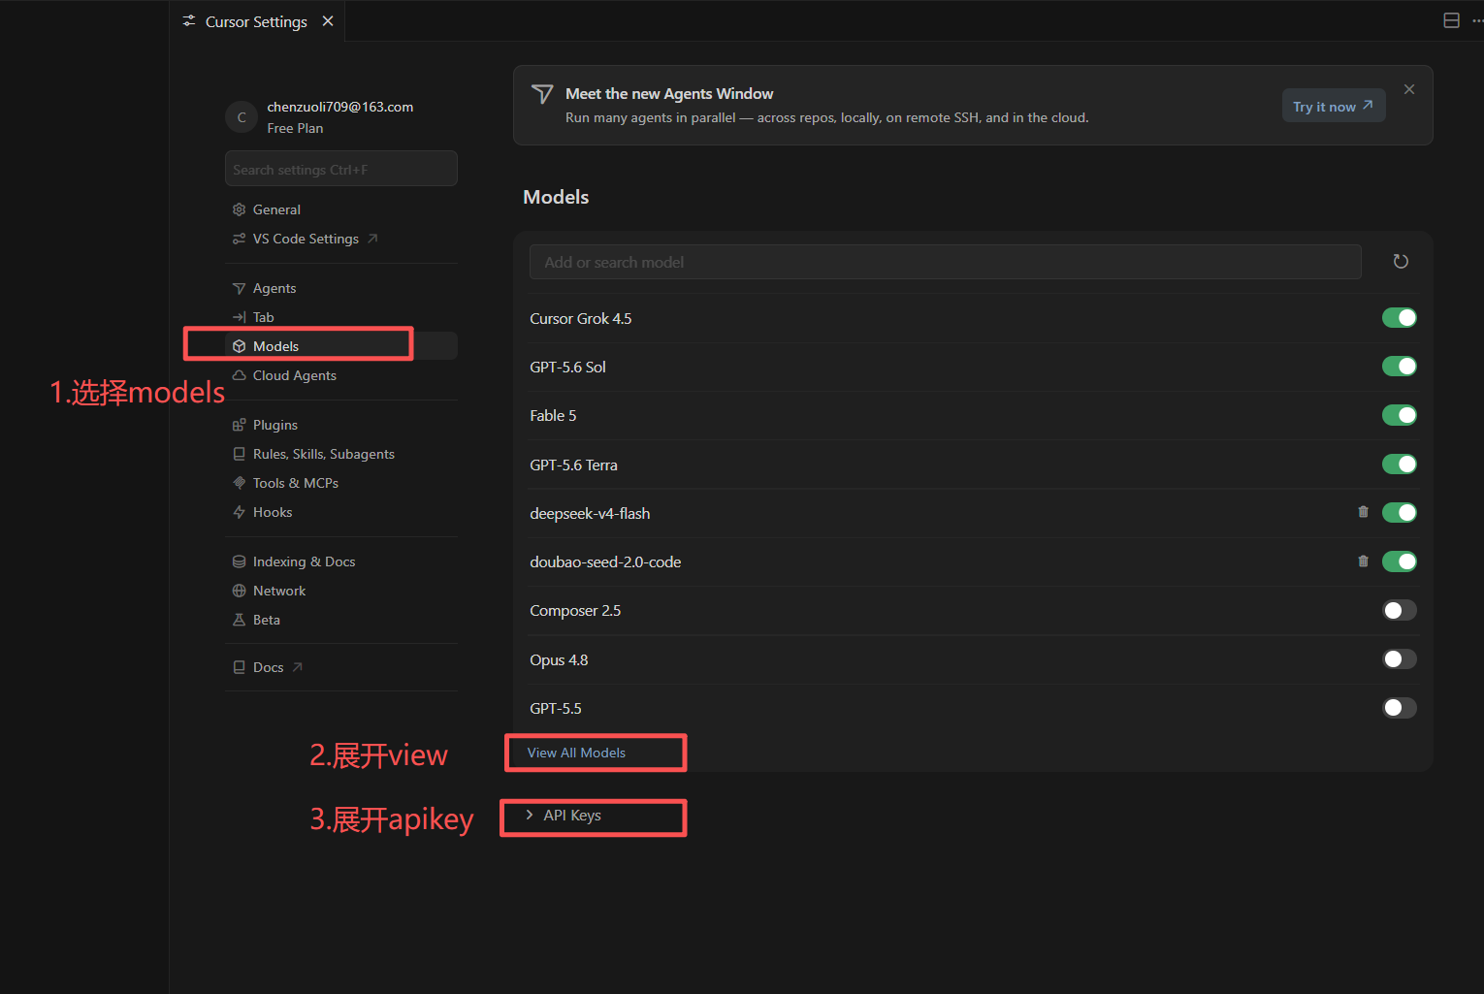This screenshot has width=1484, height=994.
Task: Enable the GPT-5.5 model
Action: [1400, 708]
